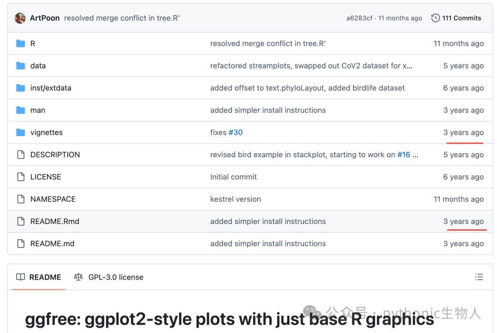Click the vignettes folder icon
This screenshot has height=333, width=497.
click(21, 132)
